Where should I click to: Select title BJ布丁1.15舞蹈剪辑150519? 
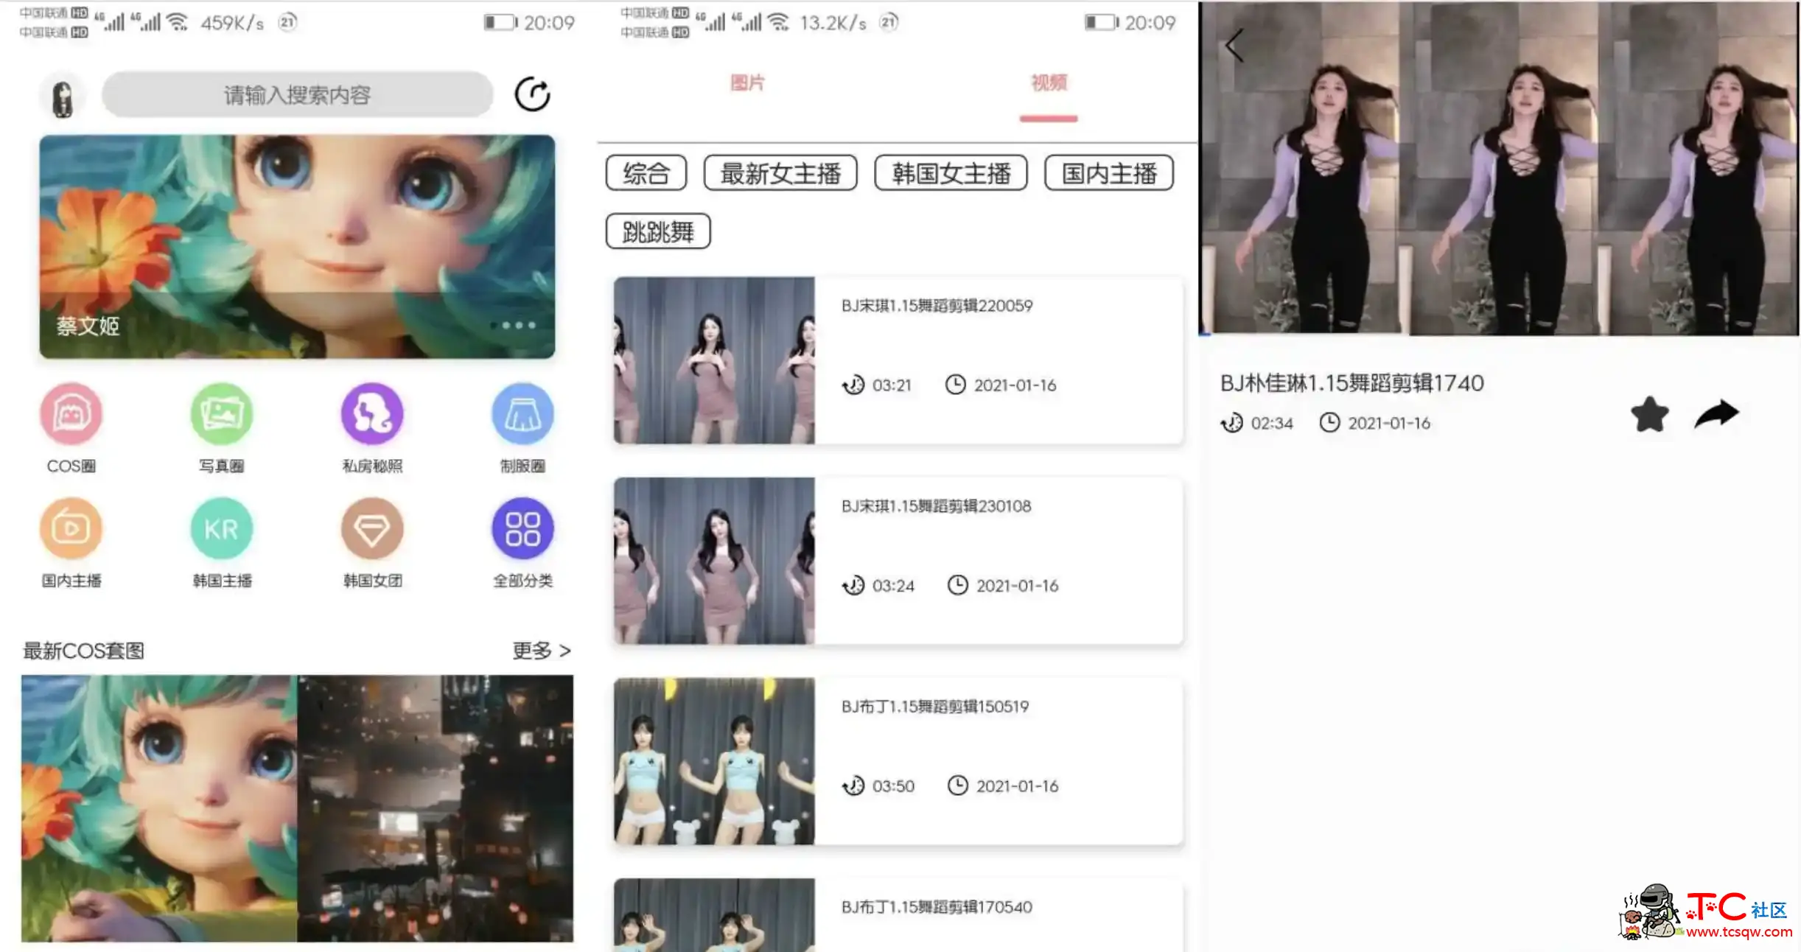935,707
